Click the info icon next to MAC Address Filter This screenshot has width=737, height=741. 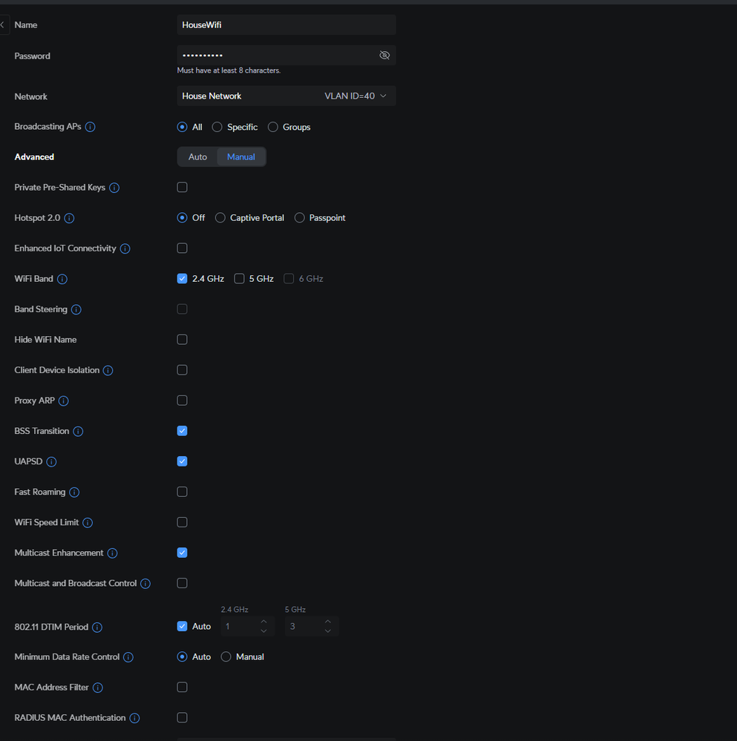coord(97,688)
